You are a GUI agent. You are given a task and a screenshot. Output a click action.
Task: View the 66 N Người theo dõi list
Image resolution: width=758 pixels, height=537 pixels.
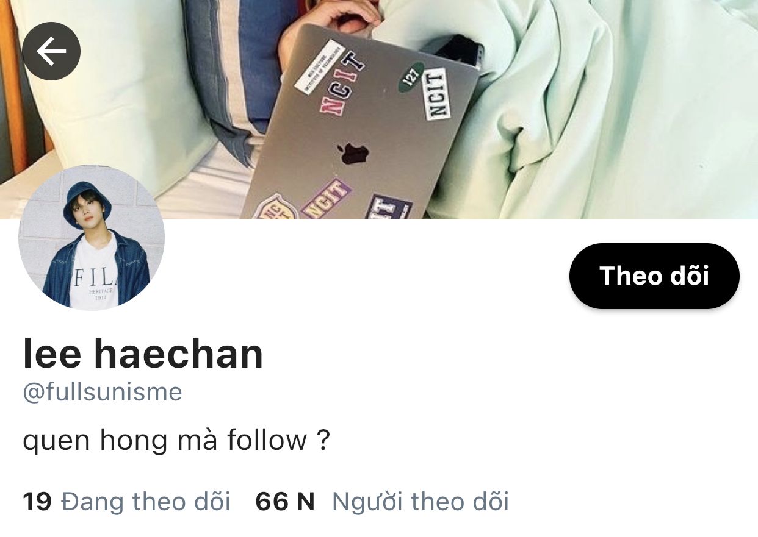tap(382, 502)
